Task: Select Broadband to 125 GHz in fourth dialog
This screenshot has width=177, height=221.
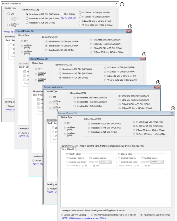Action: click(x=74, y=106)
